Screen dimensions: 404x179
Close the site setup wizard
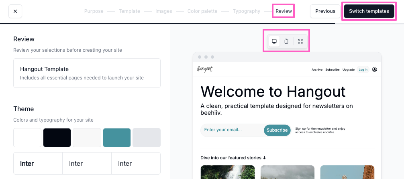click(15, 11)
